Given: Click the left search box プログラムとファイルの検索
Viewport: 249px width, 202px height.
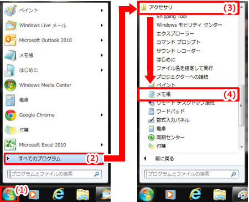Looking at the screenshot, I should 55,174.
